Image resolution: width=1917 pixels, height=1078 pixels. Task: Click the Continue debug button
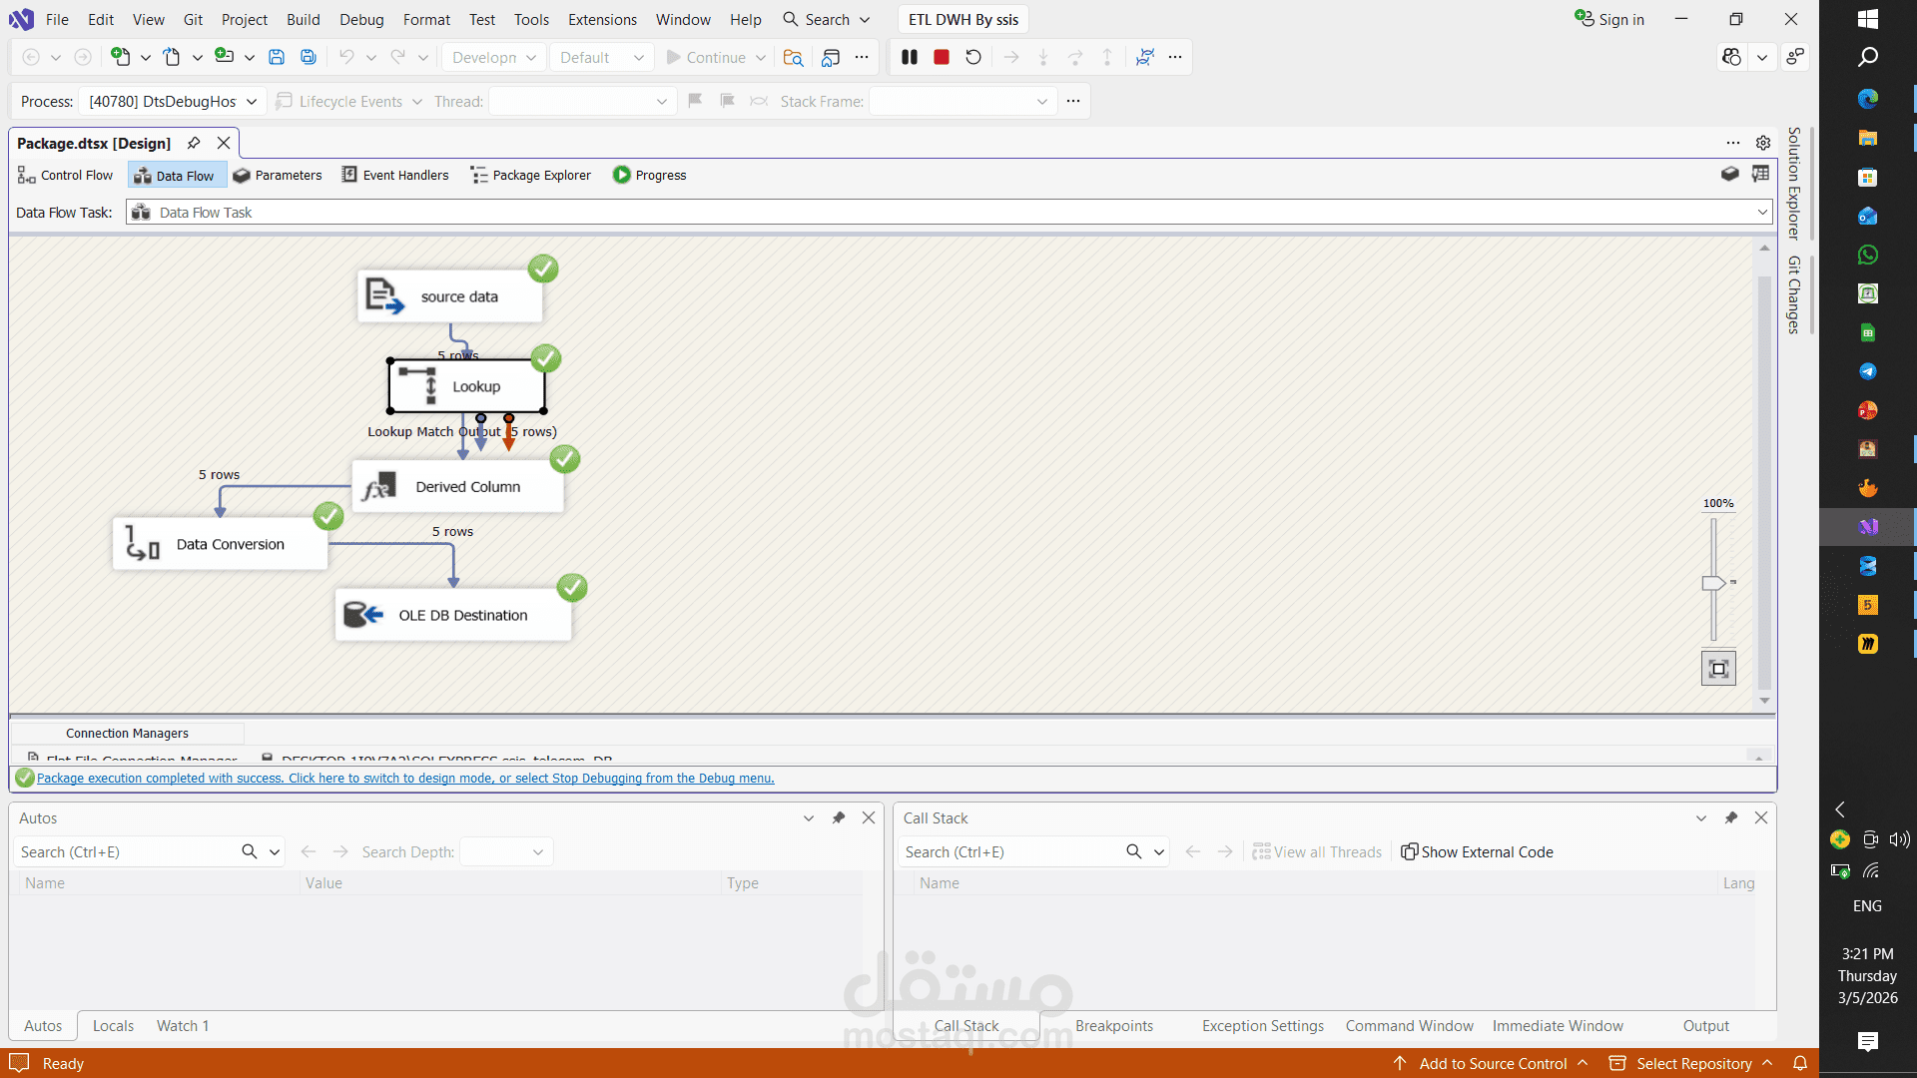[706, 58]
